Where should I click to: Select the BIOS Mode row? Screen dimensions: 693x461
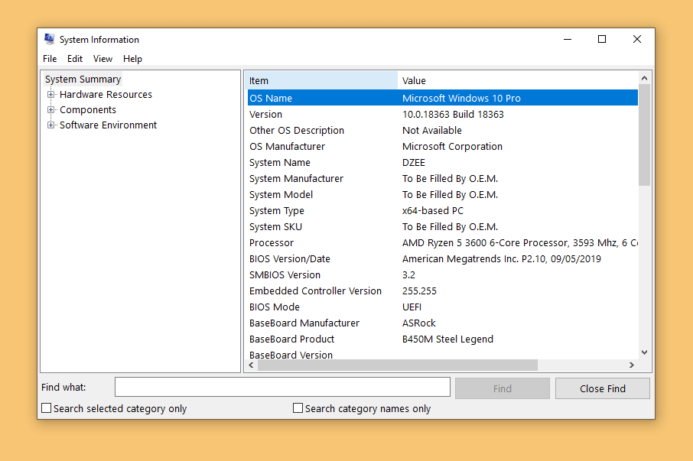[x=442, y=307]
